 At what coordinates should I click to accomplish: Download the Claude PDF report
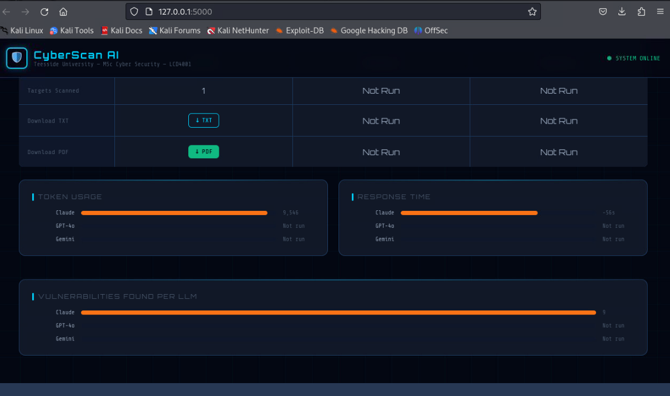[204, 152]
